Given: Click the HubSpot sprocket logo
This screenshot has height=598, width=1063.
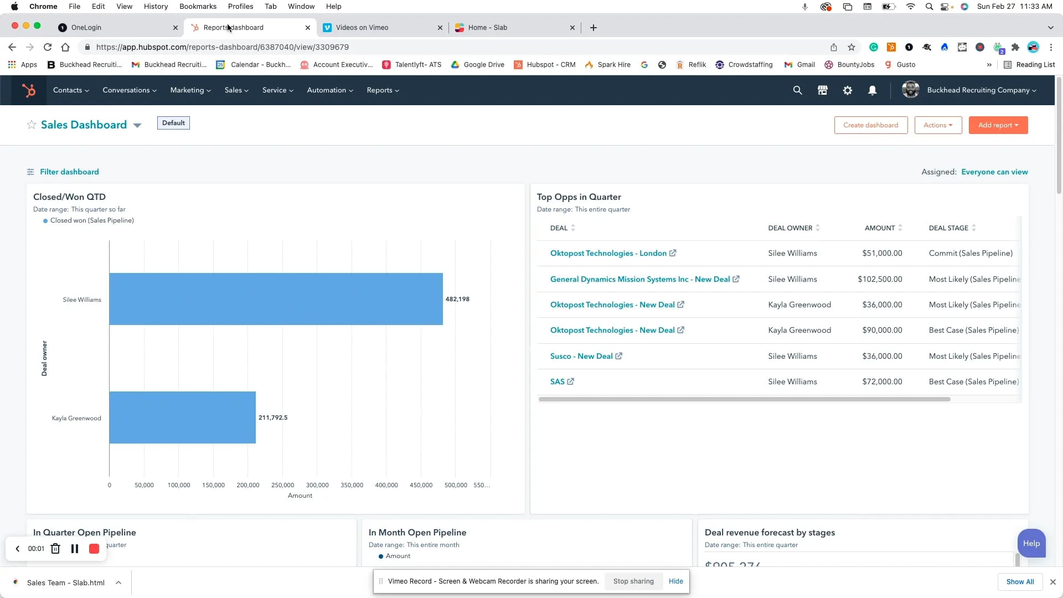Looking at the screenshot, I should [29, 90].
